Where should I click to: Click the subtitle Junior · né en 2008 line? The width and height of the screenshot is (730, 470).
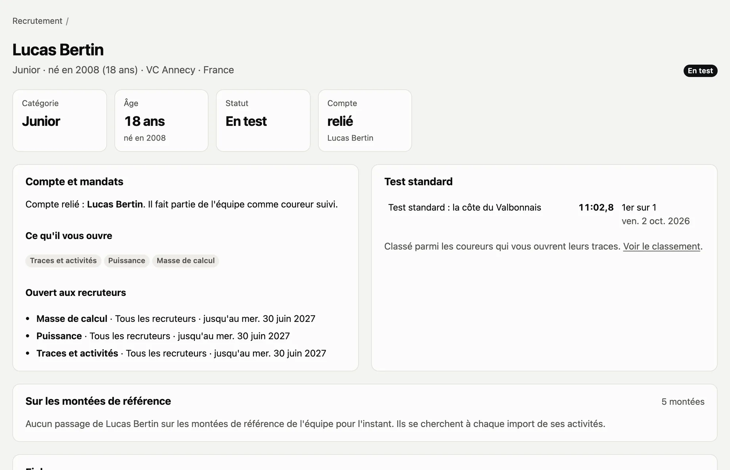(x=123, y=70)
